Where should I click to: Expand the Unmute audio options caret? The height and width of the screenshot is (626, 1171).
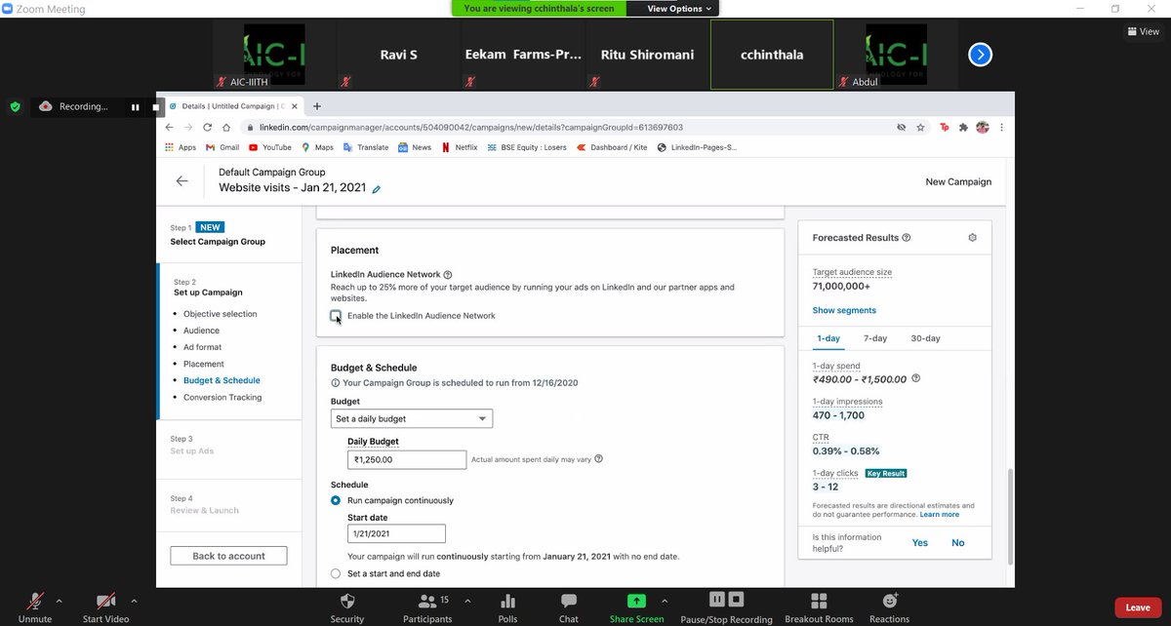pos(60,601)
